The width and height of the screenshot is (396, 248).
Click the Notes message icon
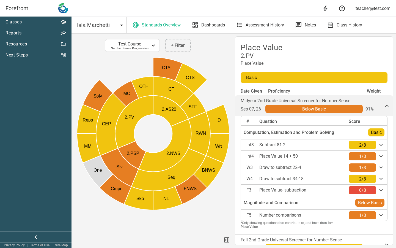point(298,25)
